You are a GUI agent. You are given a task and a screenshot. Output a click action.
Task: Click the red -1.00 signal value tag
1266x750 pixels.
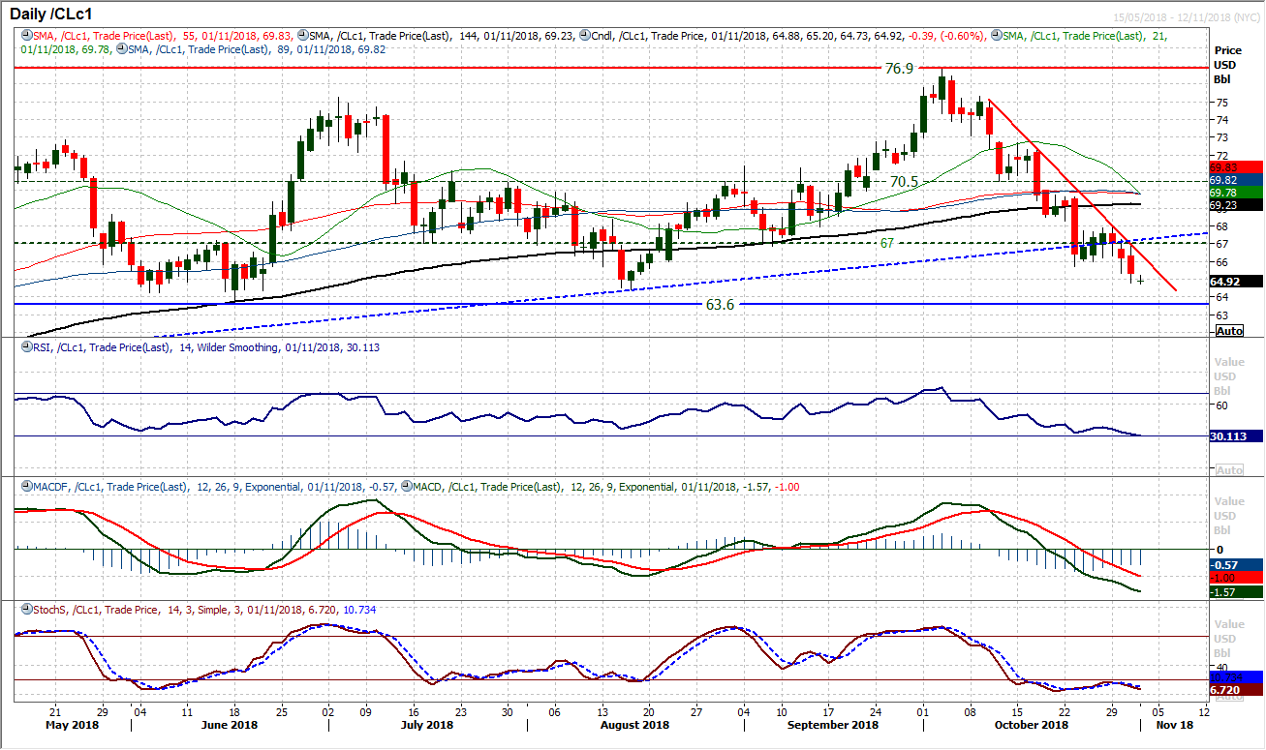(1236, 578)
